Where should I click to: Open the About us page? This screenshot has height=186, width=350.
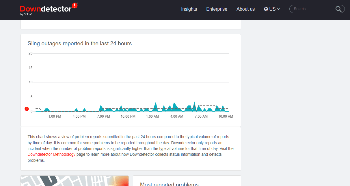click(x=245, y=9)
